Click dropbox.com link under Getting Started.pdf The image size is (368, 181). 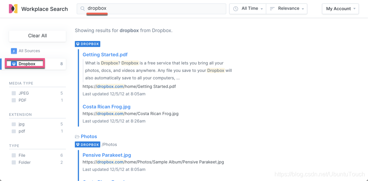(x=110, y=86)
